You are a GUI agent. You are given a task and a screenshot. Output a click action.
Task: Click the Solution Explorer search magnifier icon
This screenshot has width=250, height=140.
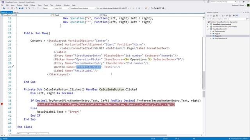click(x=246, y=19)
